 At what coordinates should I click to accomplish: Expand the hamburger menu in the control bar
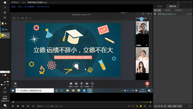(x=150, y=106)
